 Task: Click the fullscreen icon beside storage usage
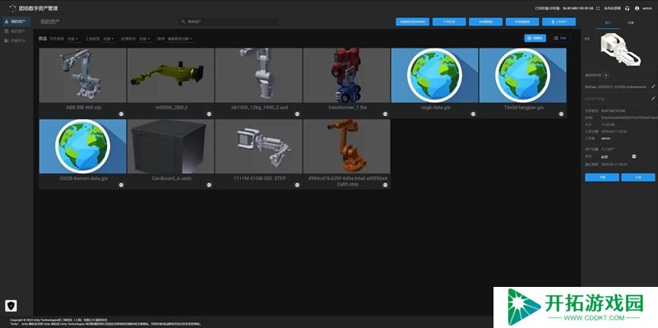click(598, 8)
